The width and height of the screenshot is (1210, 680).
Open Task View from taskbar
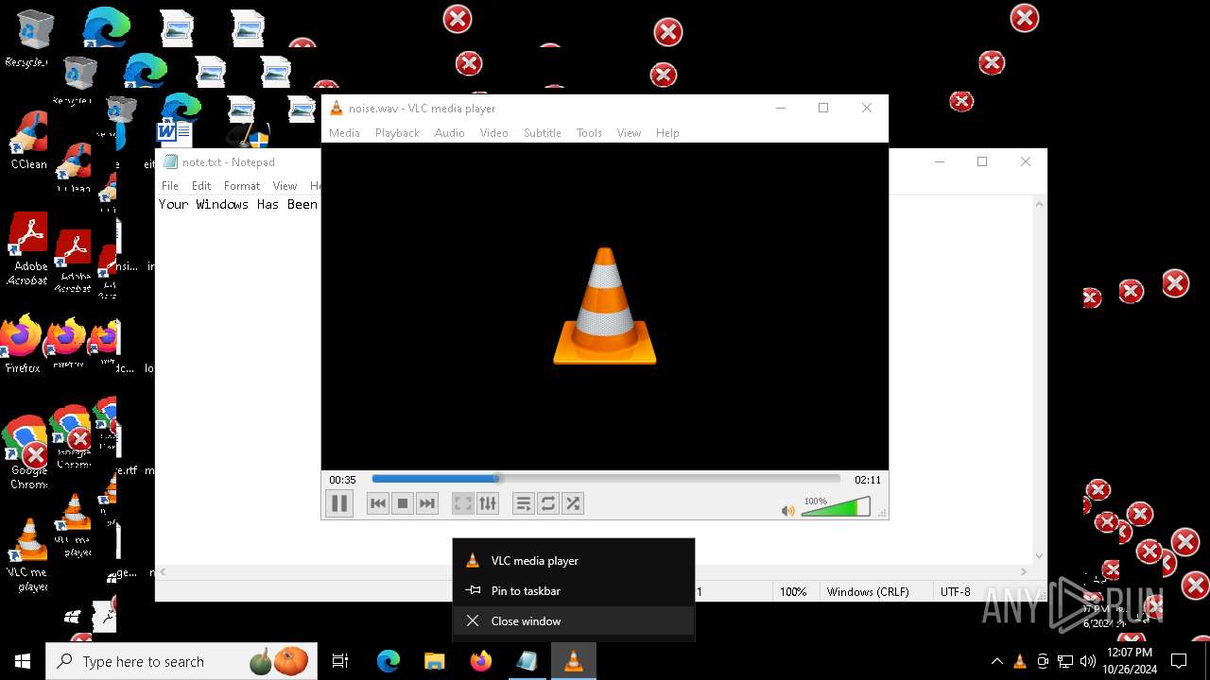340,661
